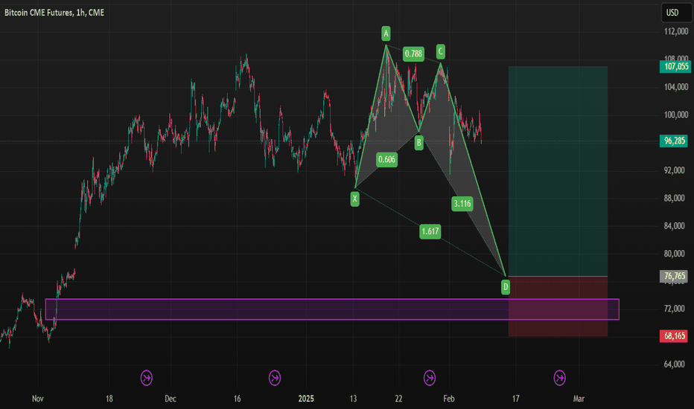Click the 80,000 price axis label
The width and height of the screenshot is (694, 409).
pyautogui.click(x=674, y=254)
